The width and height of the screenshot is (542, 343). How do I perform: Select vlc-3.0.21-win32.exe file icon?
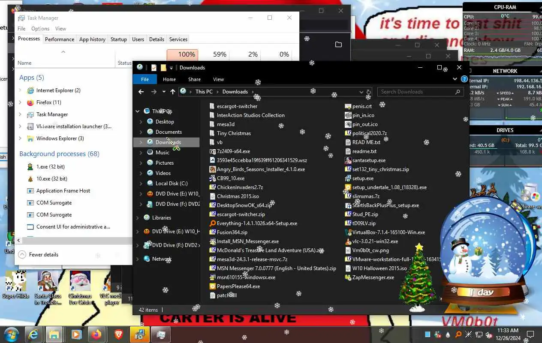click(x=348, y=241)
